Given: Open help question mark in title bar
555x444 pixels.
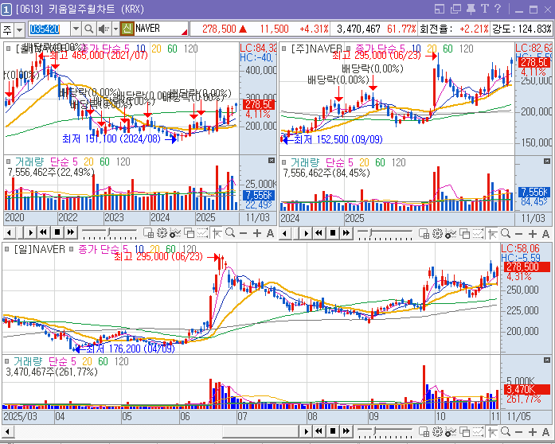Looking at the screenshot, I should click(498, 9).
